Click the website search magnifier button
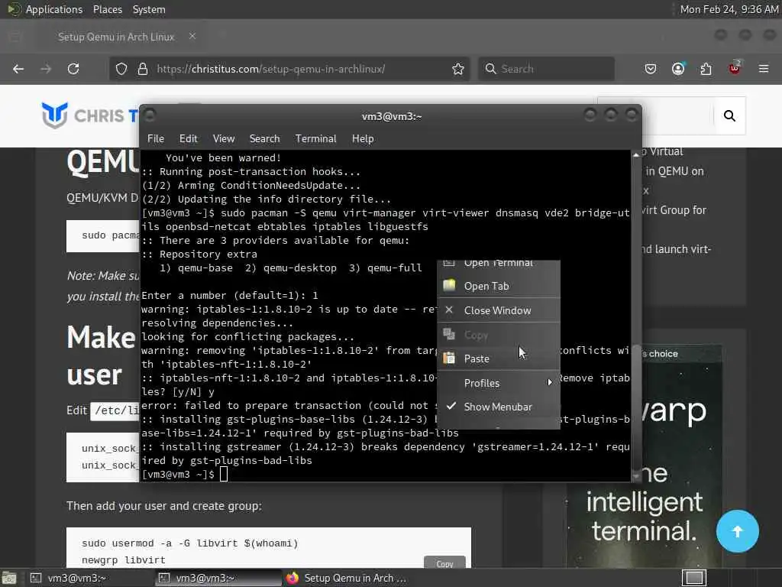This screenshot has width=782, height=587. click(729, 116)
